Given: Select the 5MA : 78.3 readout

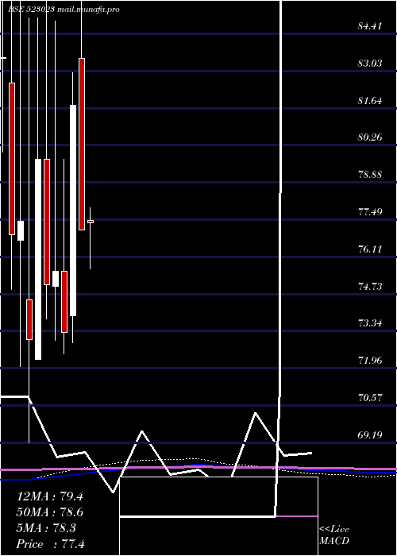Looking at the screenshot, I should coord(46,528).
